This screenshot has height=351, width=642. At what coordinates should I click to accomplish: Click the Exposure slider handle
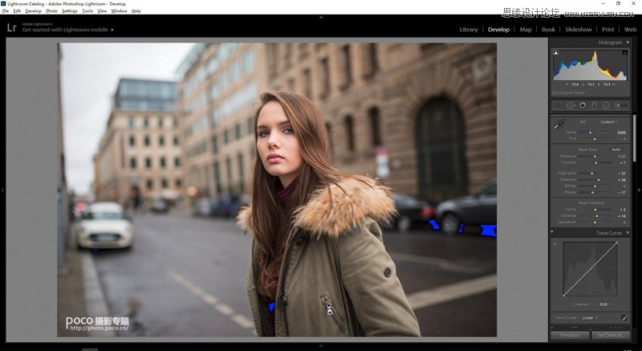coord(595,157)
